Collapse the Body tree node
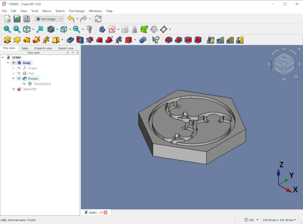 [8, 62]
